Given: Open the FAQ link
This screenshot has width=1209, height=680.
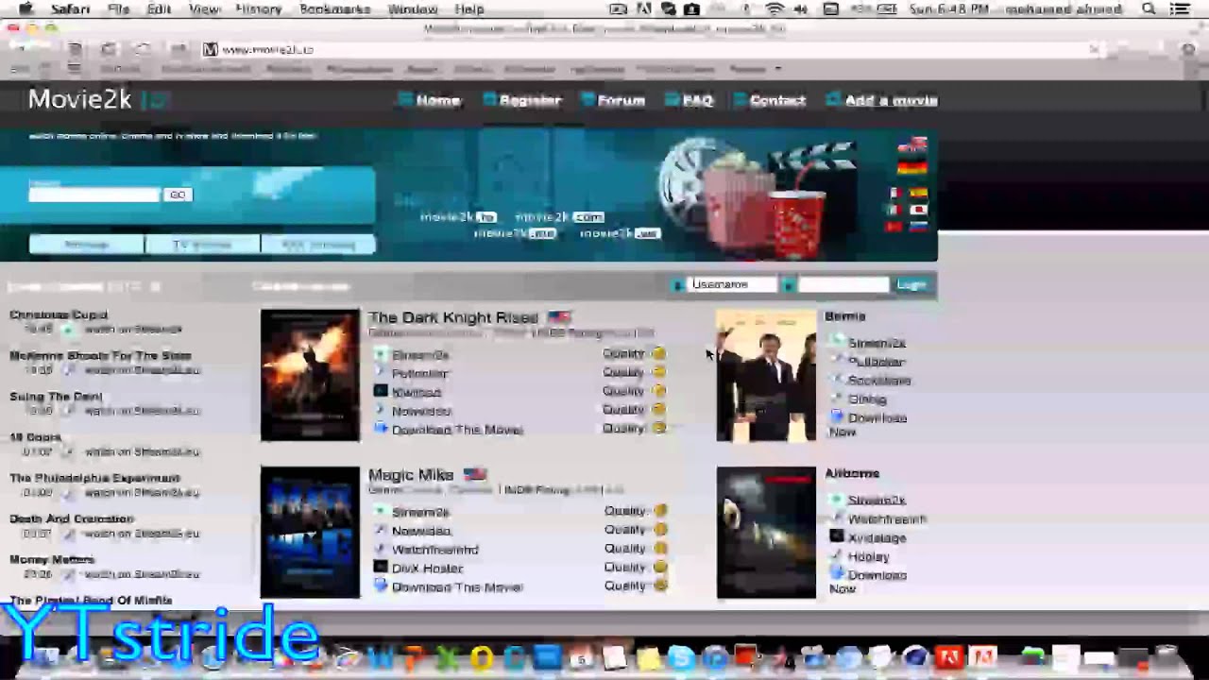Looking at the screenshot, I should pos(698,100).
